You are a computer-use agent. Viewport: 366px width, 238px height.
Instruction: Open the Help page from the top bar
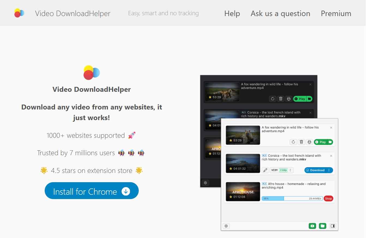pyautogui.click(x=232, y=13)
